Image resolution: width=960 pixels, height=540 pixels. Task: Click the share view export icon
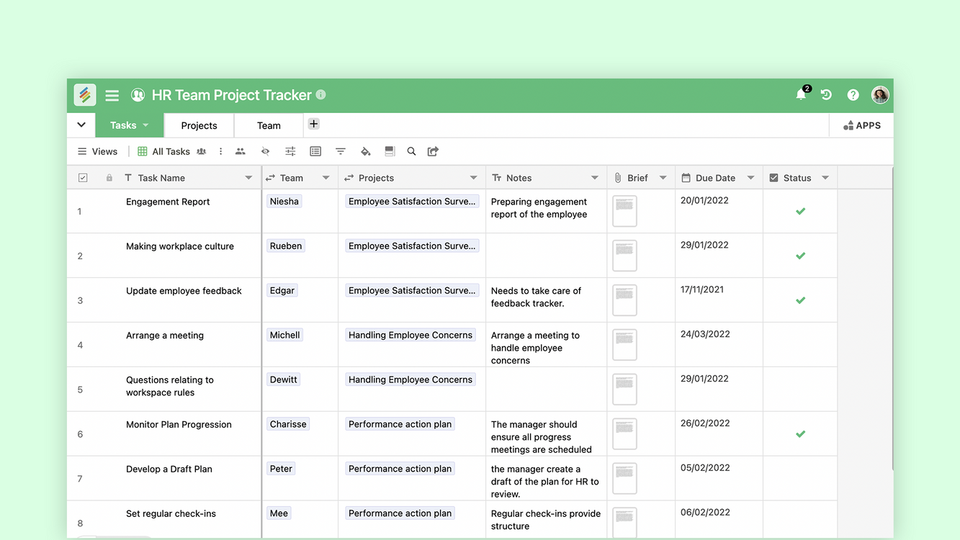tap(433, 151)
